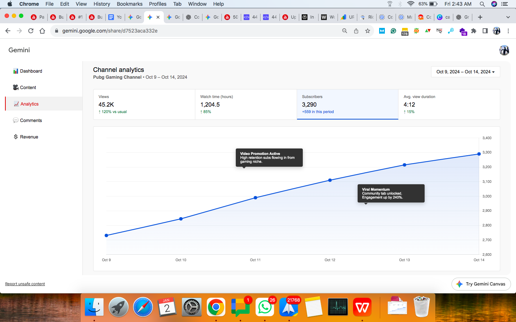The height and width of the screenshot is (322, 516).
Task: Open the Revenue section via dollar icon
Action: tap(15, 137)
